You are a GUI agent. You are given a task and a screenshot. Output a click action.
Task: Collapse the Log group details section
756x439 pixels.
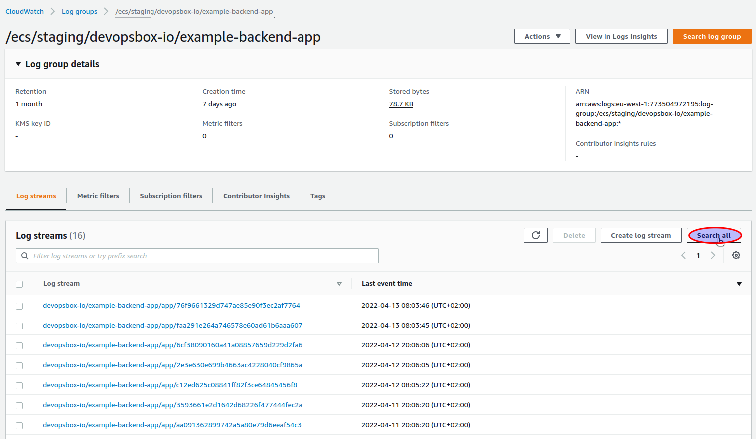pos(18,64)
